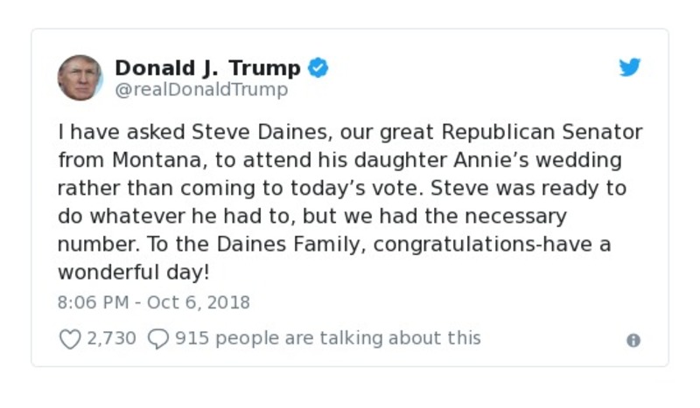700x408 pixels.
Task: Click "Republican Senator" in the tweet text
Action: pyautogui.click(x=542, y=132)
